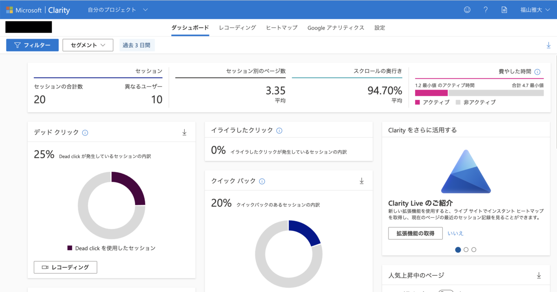Click the Dead click legend swatch
This screenshot has width=557, height=292.
[x=70, y=248]
